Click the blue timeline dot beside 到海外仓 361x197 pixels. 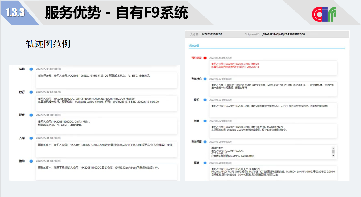pos(205,79)
